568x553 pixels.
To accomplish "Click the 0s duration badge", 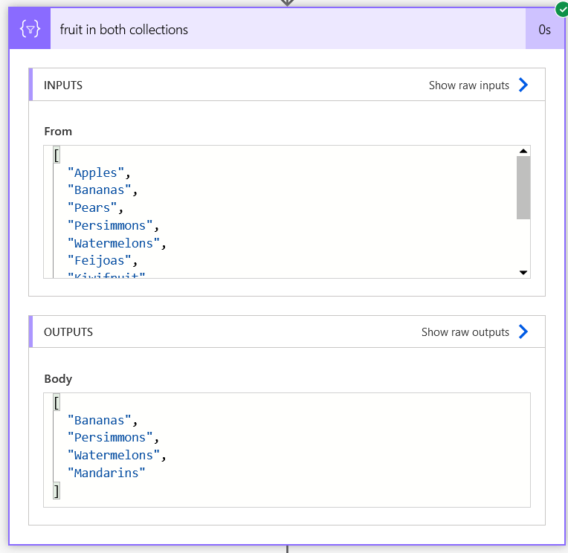I will 544,30.
